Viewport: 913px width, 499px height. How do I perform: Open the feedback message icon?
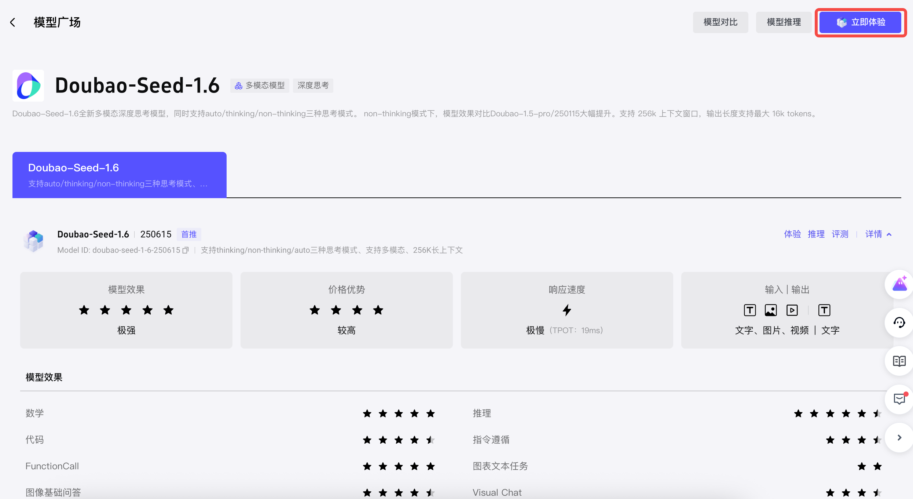tap(899, 399)
